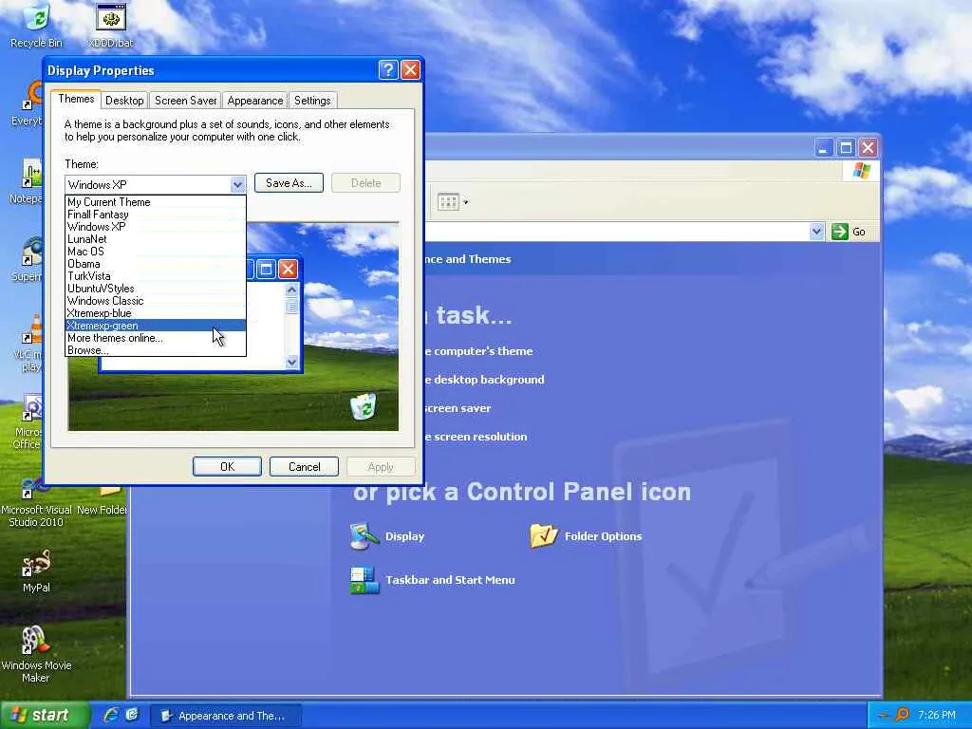Collapse the Theme dropdown arrow

coord(237,185)
